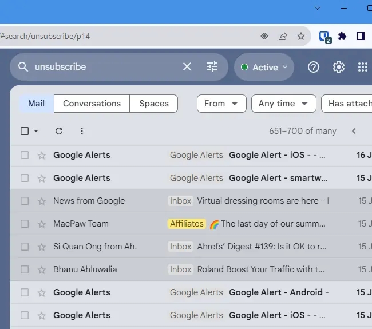Click the 651–700 of many count
The image size is (372, 329).
303,131
